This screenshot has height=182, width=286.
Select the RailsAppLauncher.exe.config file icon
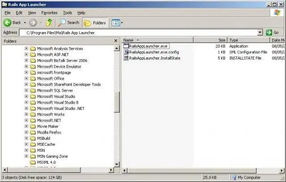click(x=126, y=52)
